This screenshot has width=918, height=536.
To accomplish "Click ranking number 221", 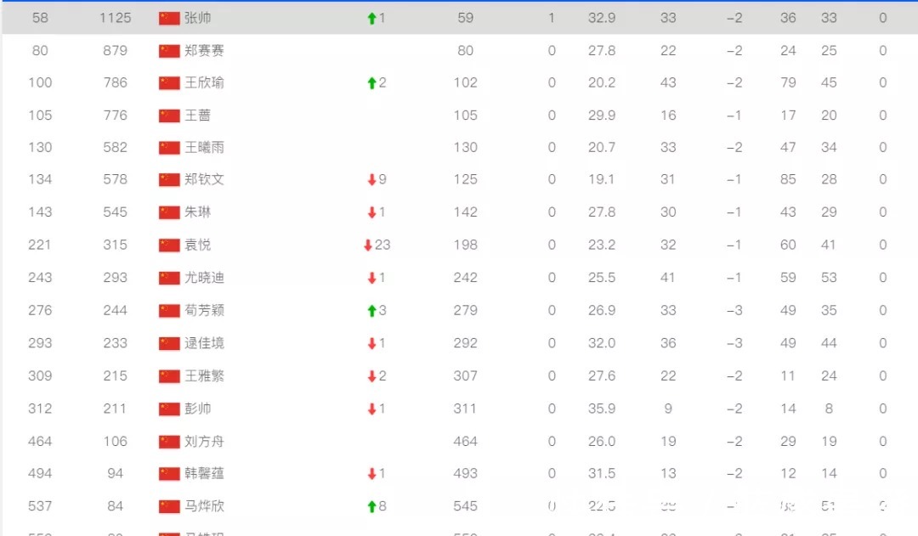I will [40, 245].
